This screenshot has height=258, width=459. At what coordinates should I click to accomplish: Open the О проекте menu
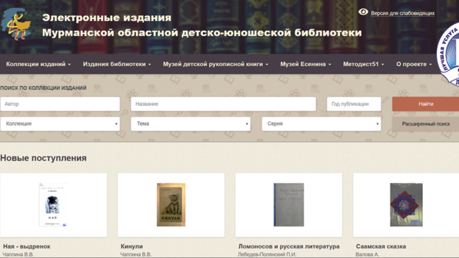point(414,64)
